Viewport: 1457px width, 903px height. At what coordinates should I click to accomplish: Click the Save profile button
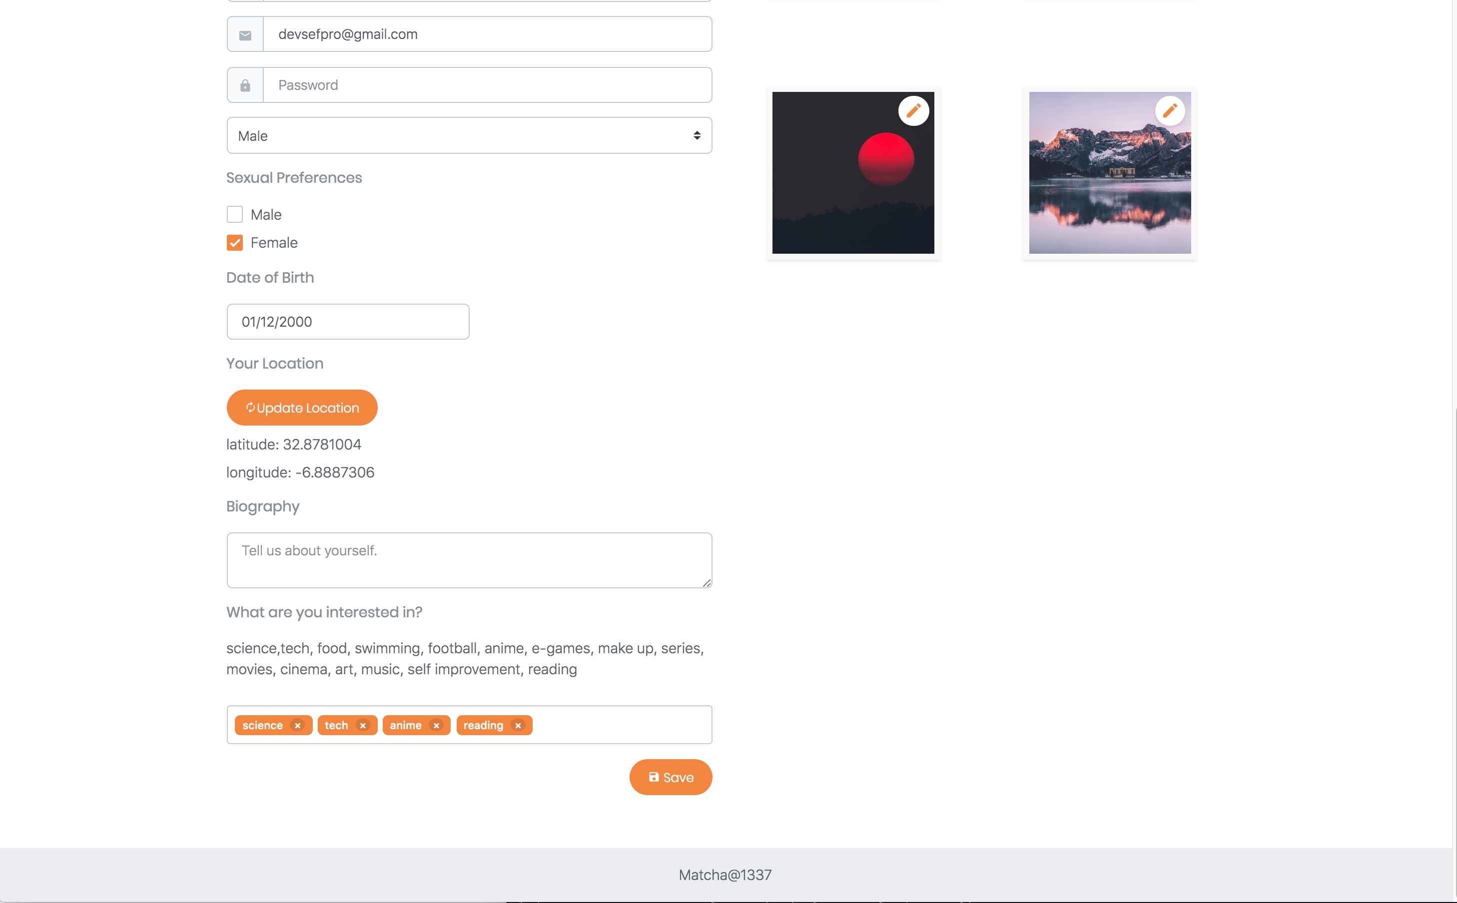click(x=670, y=777)
